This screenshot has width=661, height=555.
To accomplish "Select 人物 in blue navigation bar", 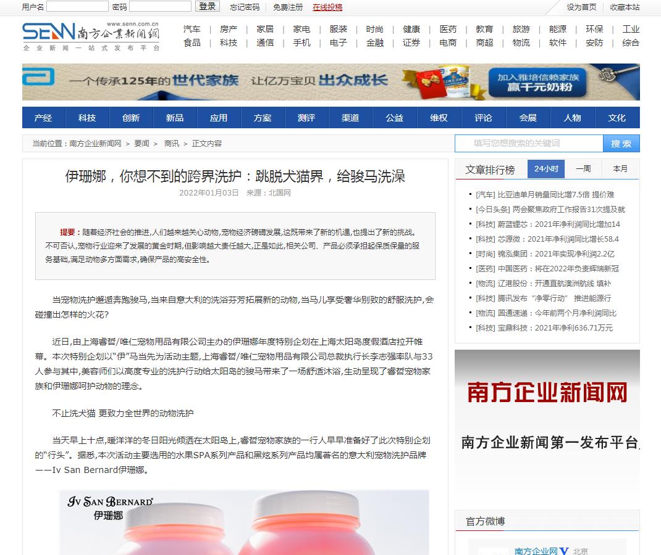I will (x=573, y=118).
